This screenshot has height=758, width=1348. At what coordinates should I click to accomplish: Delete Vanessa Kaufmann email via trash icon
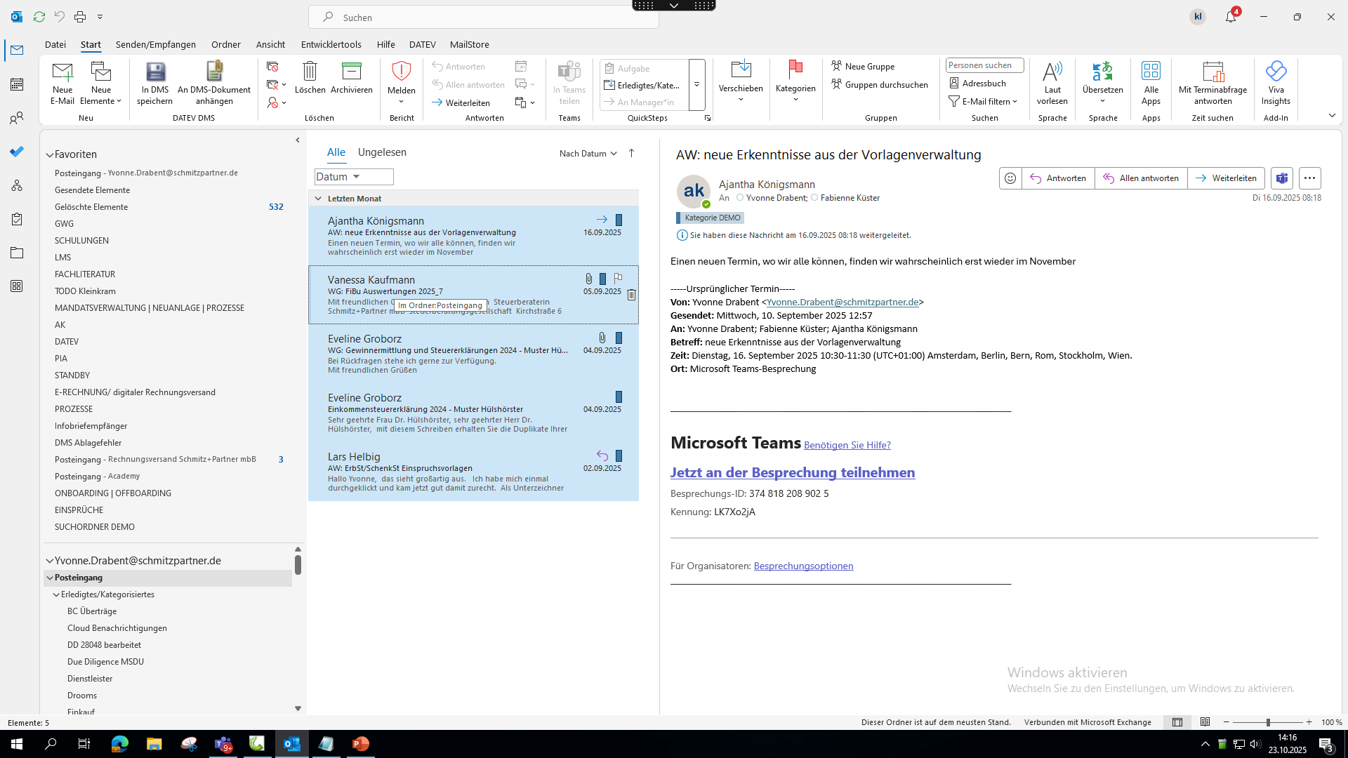(x=631, y=295)
